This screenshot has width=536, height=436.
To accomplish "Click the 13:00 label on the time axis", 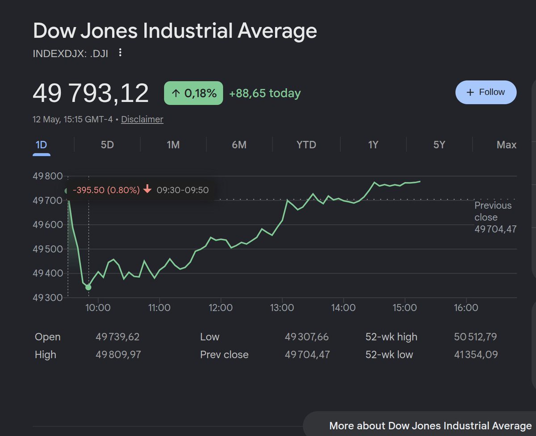I will tap(282, 308).
